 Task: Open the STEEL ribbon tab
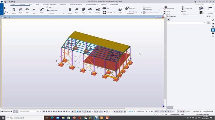(13, 5)
